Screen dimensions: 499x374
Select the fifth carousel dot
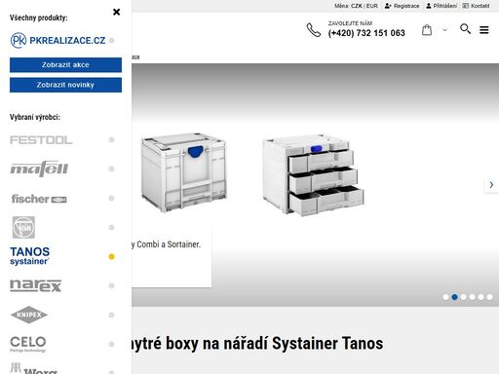[x=480, y=297]
